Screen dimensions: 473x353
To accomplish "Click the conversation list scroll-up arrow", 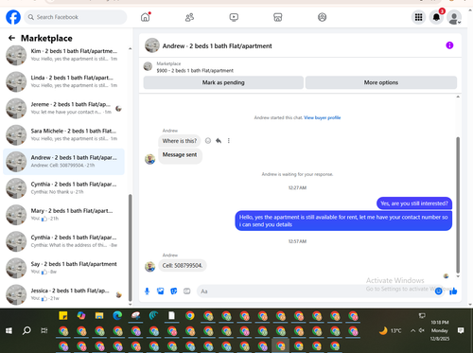I will [x=130, y=48].
